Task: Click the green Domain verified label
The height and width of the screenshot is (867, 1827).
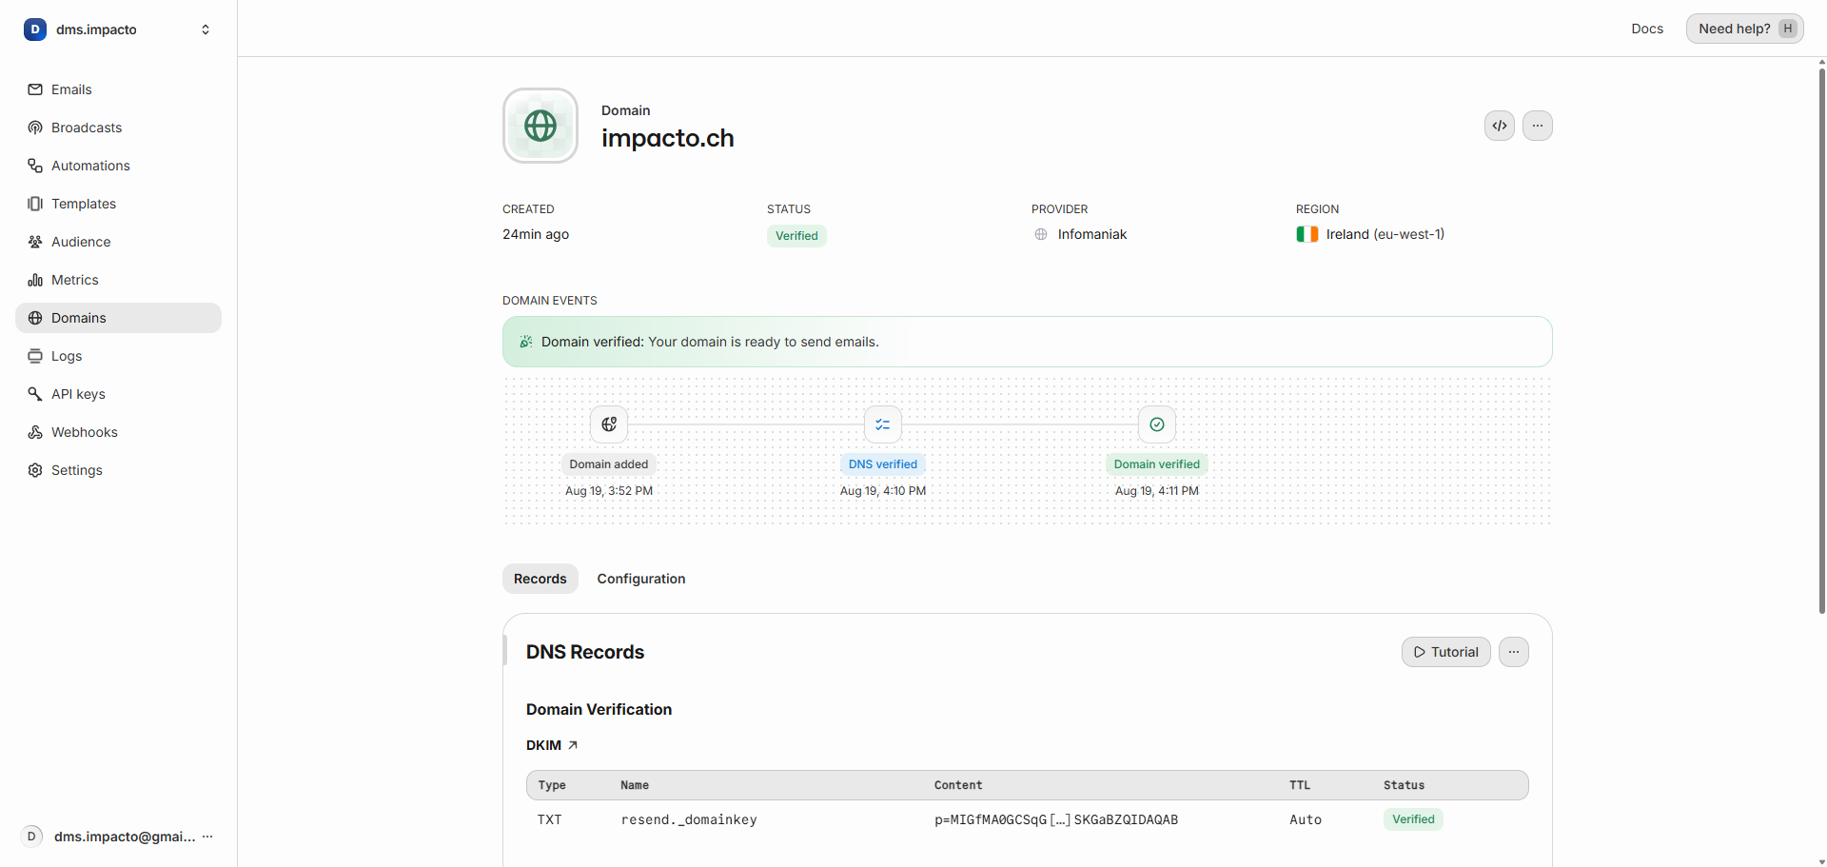Action: point(1157,464)
